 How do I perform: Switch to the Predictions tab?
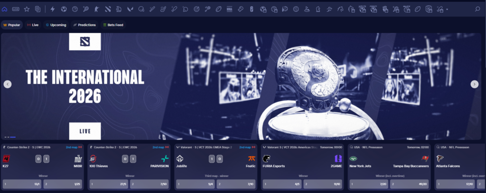[x=84, y=25]
